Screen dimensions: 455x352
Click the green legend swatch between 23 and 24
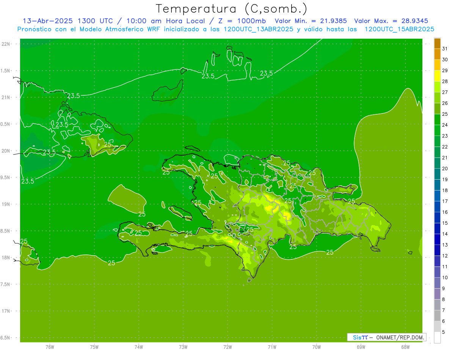click(x=437, y=131)
